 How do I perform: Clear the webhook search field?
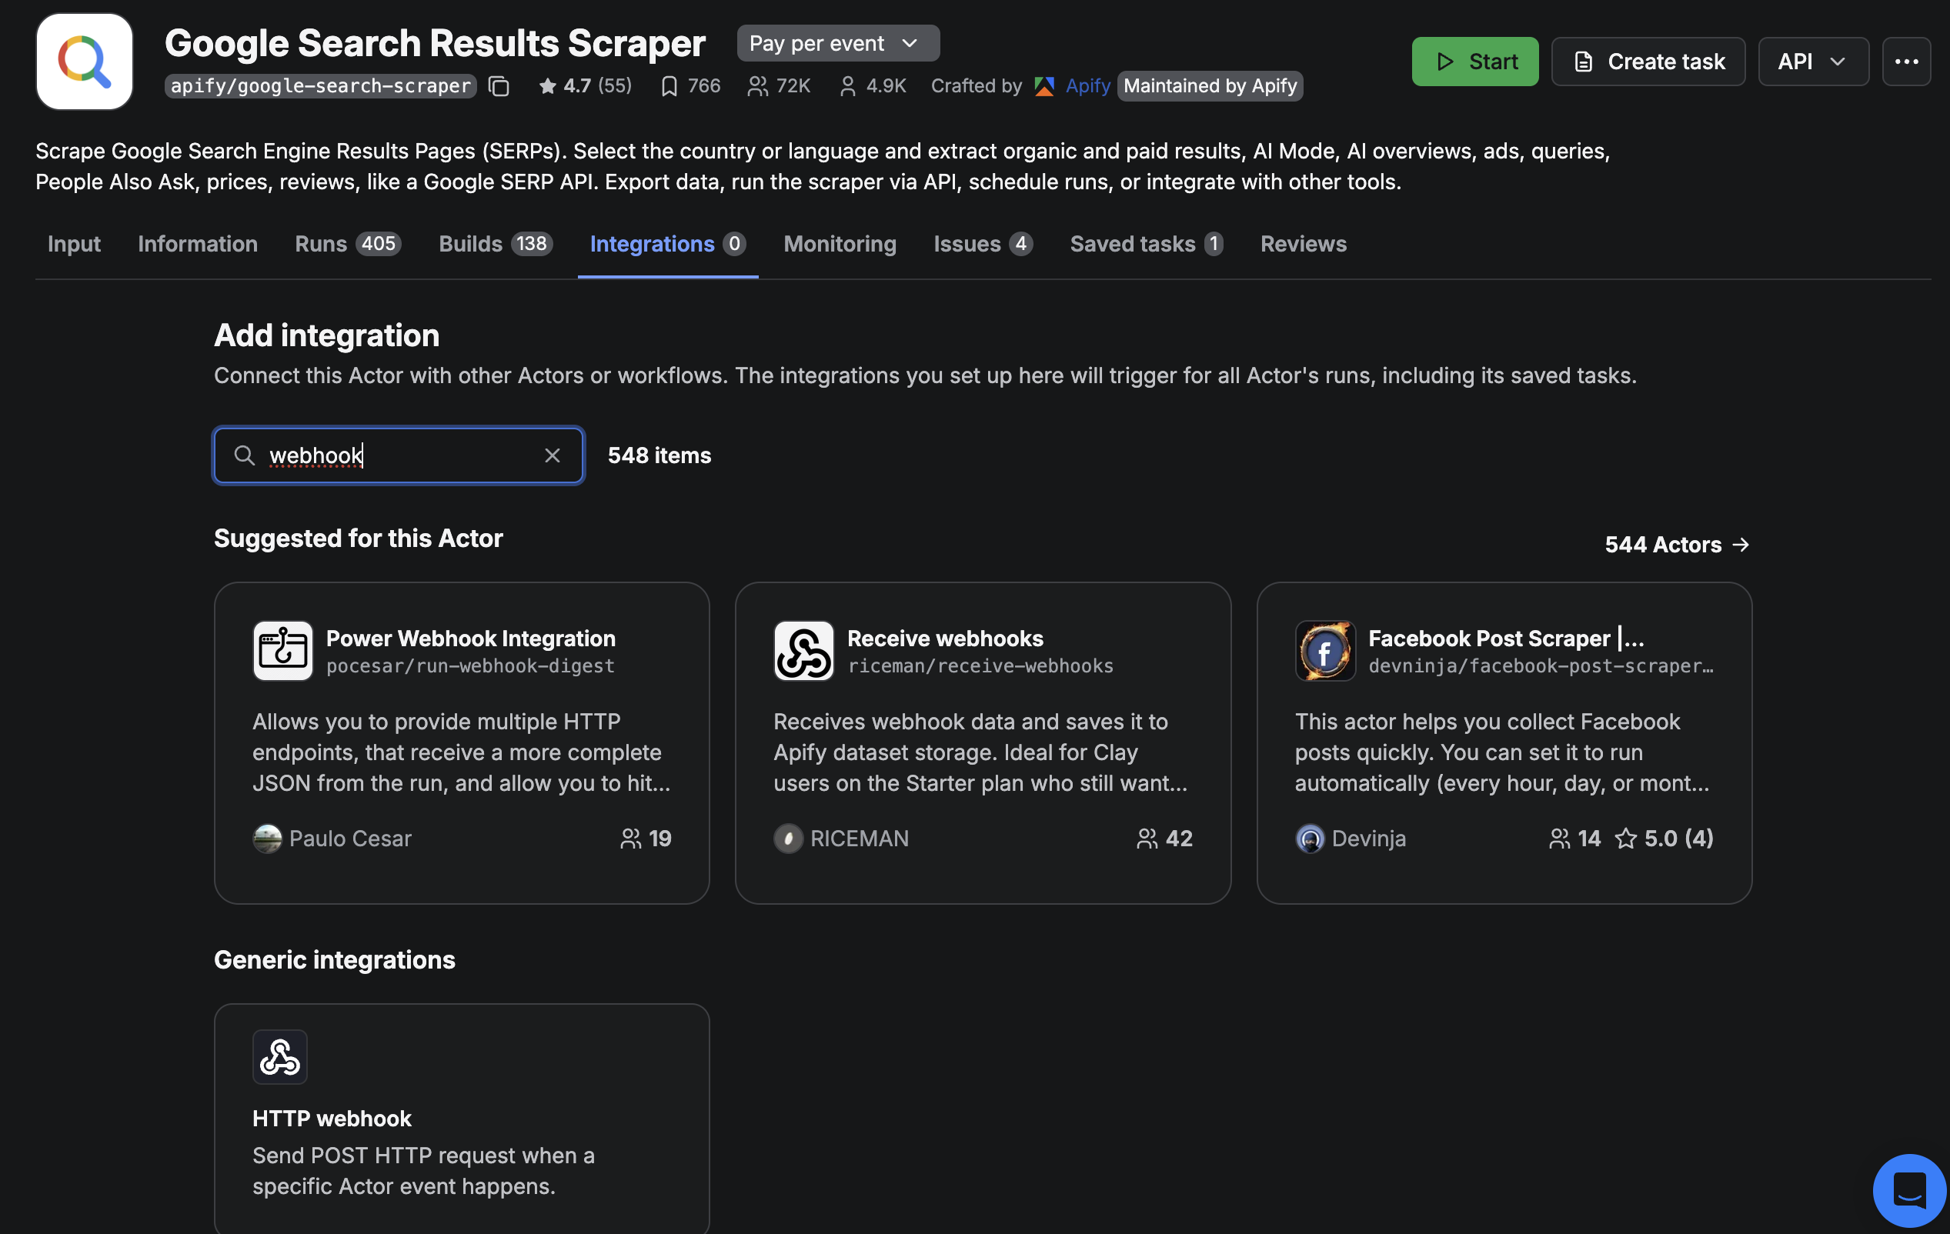[553, 455]
